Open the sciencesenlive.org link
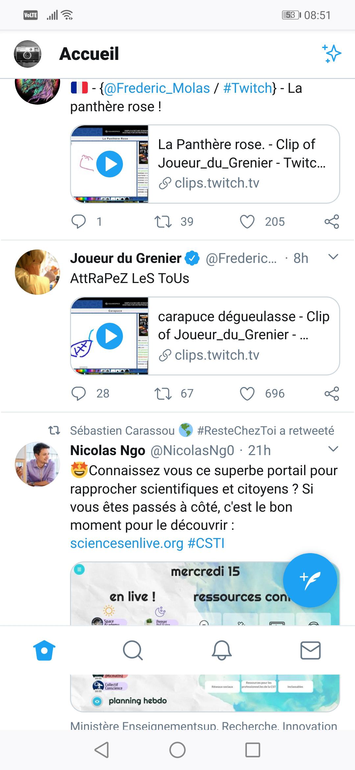The width and height of the screenshot is (355, 770). tap(127, 543)
